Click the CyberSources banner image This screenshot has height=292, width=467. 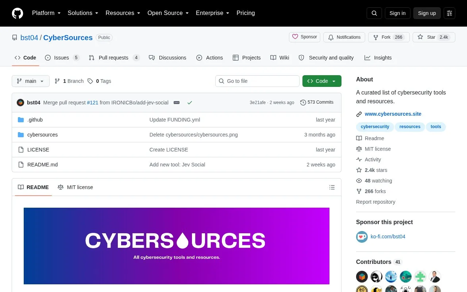pyautogui.click(x=177, y=246)
